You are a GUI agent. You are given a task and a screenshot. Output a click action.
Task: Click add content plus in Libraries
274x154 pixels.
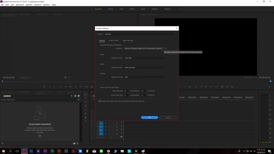click(2, 143)
